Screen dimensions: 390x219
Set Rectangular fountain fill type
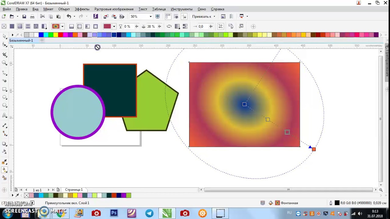[x=95, y=26]
